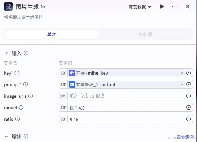Click the 根据提示词生成图片 description text
Viewport: 197px width, 142px height.
point(24,18)
